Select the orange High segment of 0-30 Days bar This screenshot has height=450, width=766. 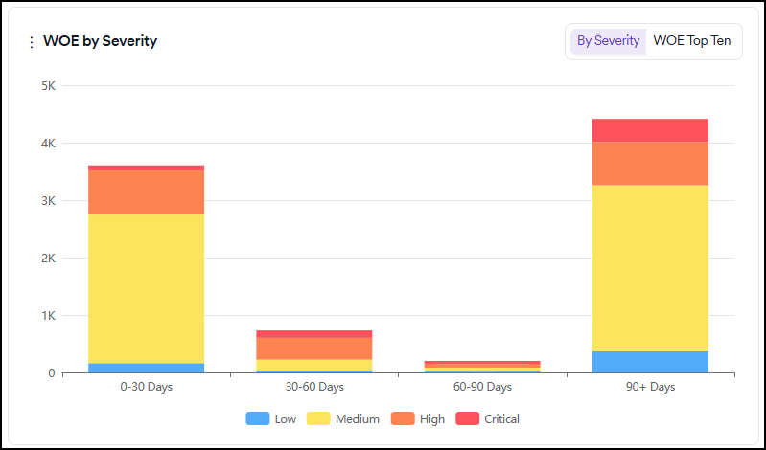(146, 191)
